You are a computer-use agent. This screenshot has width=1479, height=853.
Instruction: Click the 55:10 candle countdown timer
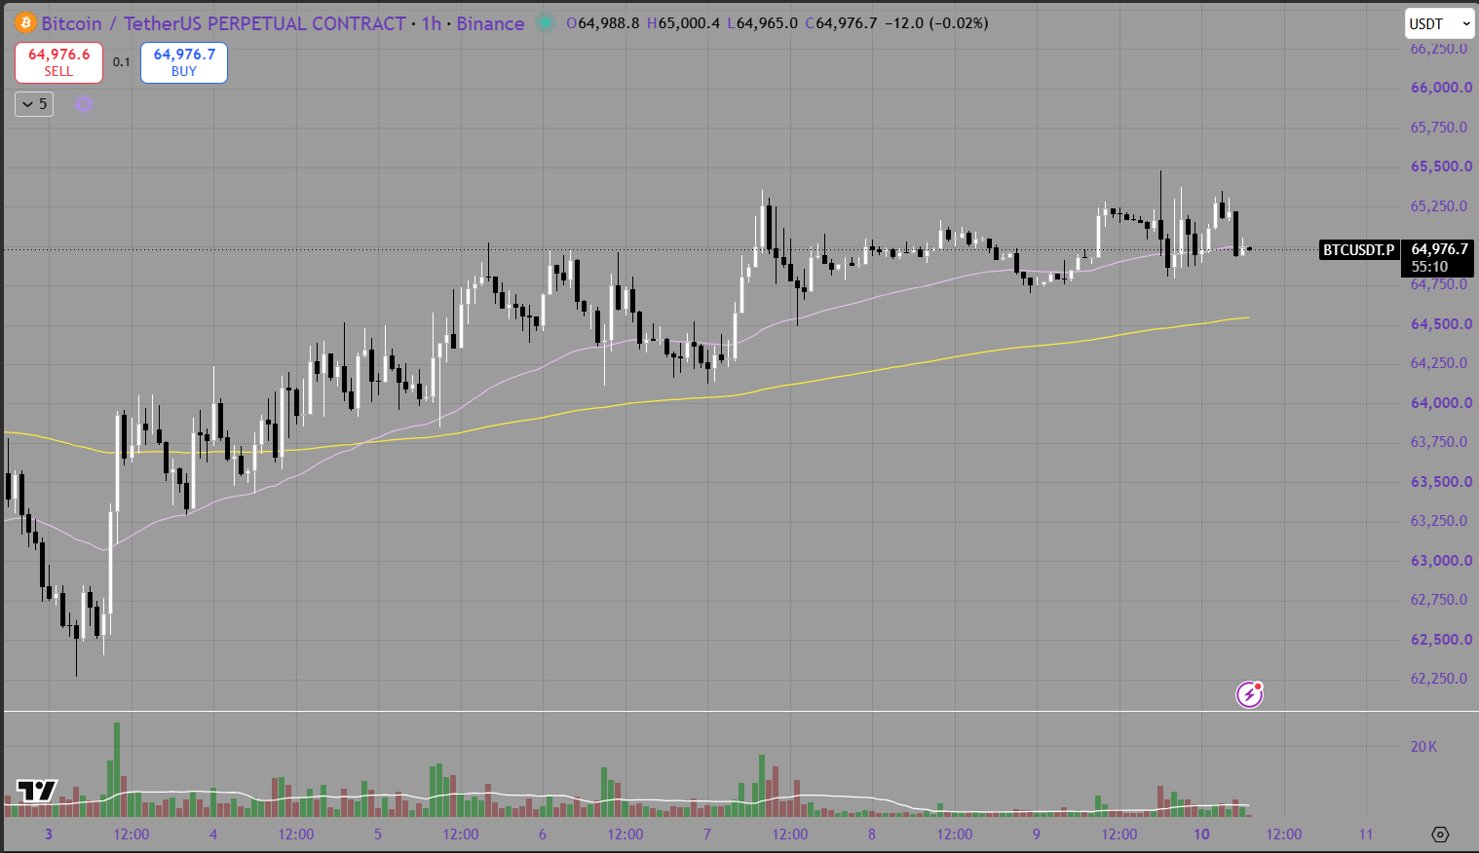[1429, 267]
